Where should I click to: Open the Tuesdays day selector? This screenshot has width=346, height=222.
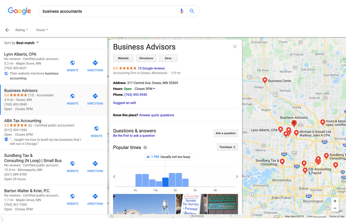click(x=227, y=147)
